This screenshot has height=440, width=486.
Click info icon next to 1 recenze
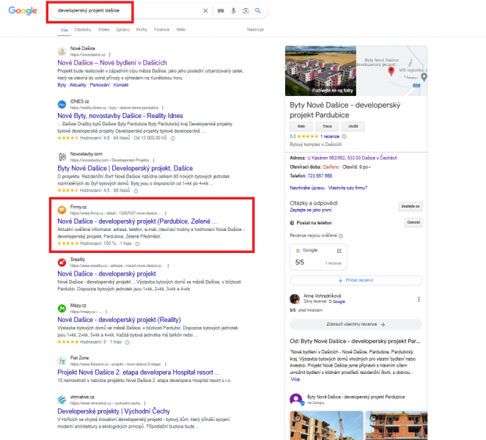click(x=344, y=136)
